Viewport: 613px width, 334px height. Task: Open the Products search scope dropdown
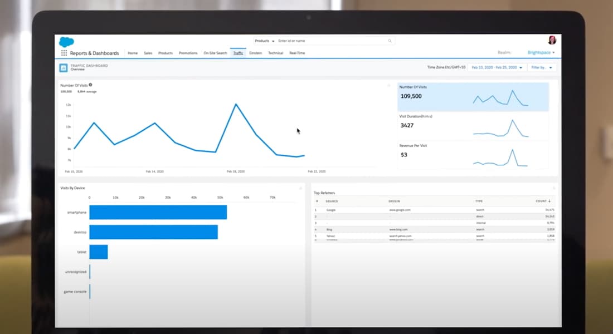(x=262, y=41)
